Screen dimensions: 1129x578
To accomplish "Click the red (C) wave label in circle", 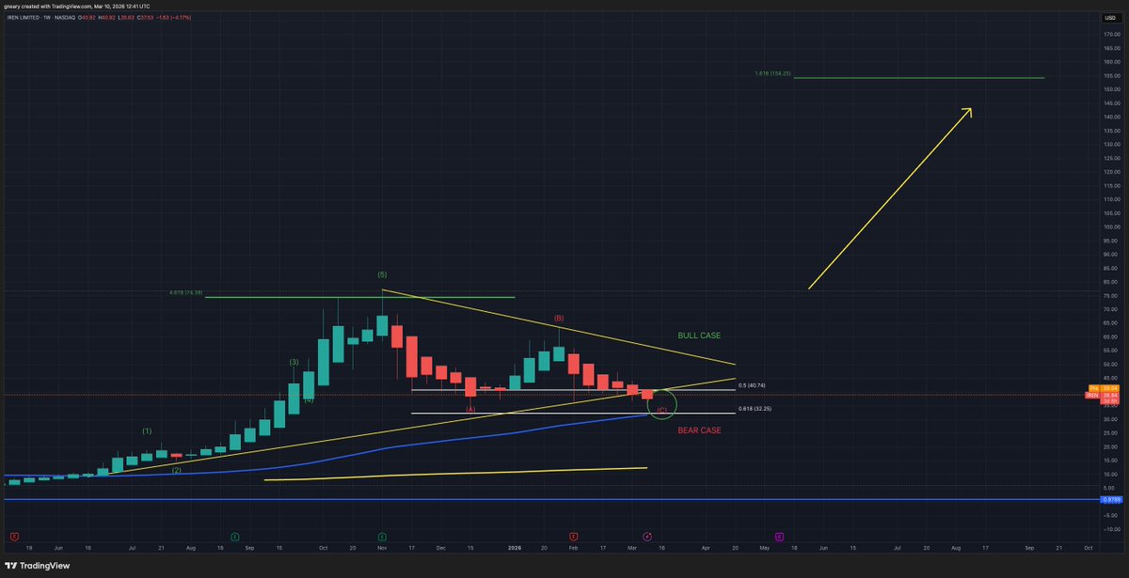I will 662,411.
